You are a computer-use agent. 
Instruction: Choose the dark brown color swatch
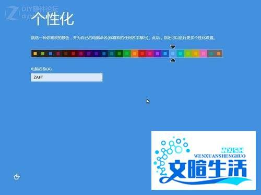pyautogui.click(x=66, y=54)
